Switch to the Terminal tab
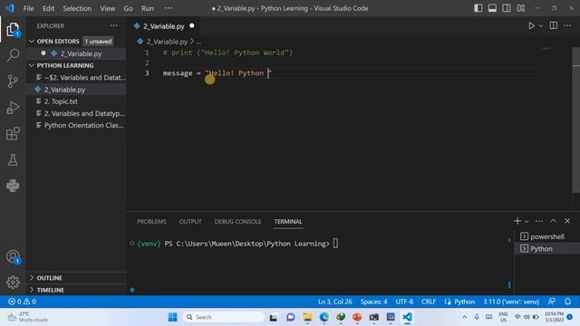The image size is (580, 326). [288, 221]
